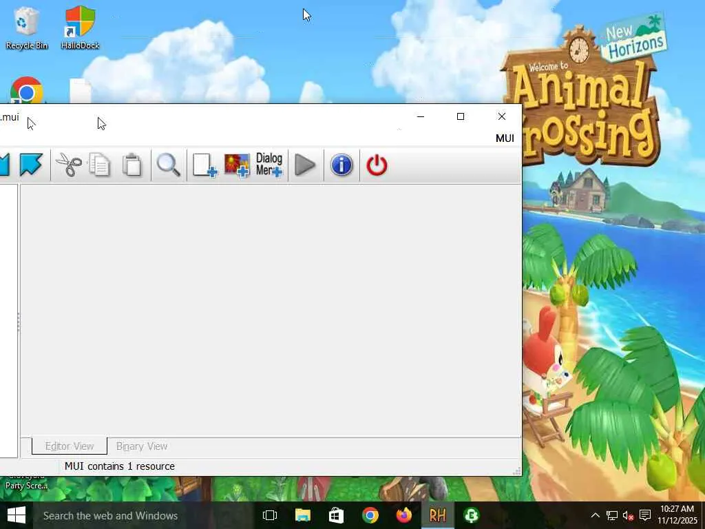Viewport: 705px width, 529px height.
Task: Click the window resize grip corner
Action: [x=517, y=471]
